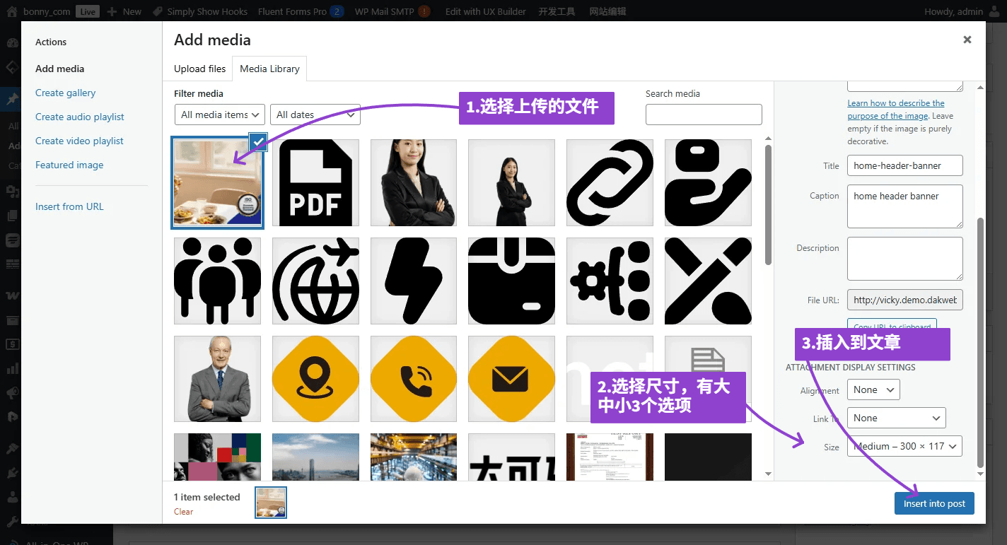Select the lightning bolt icon thumbnail
The height and width of the screenshot is (545, 1007).
tap(413, 281)
